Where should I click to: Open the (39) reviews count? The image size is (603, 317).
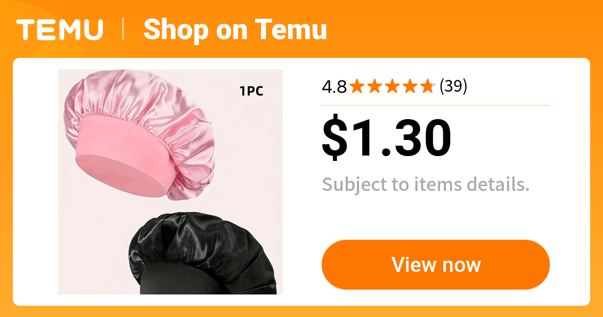click(x=453, y=86)
